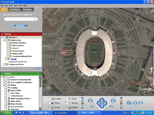Switch to Sport taskbar window
The width and height of the screenshot is (154, 115).
click(x=41, y=113)
